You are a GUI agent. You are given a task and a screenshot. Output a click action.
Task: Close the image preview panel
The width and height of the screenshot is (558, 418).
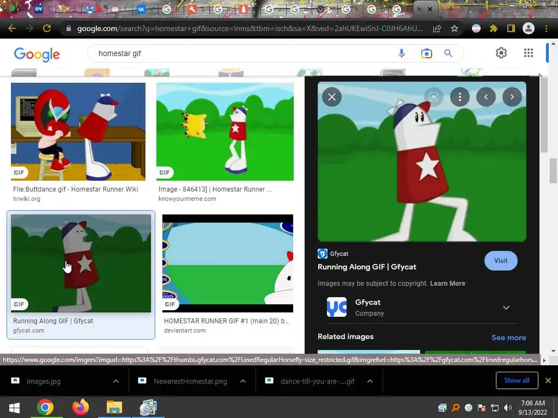[x=332, y=97]
